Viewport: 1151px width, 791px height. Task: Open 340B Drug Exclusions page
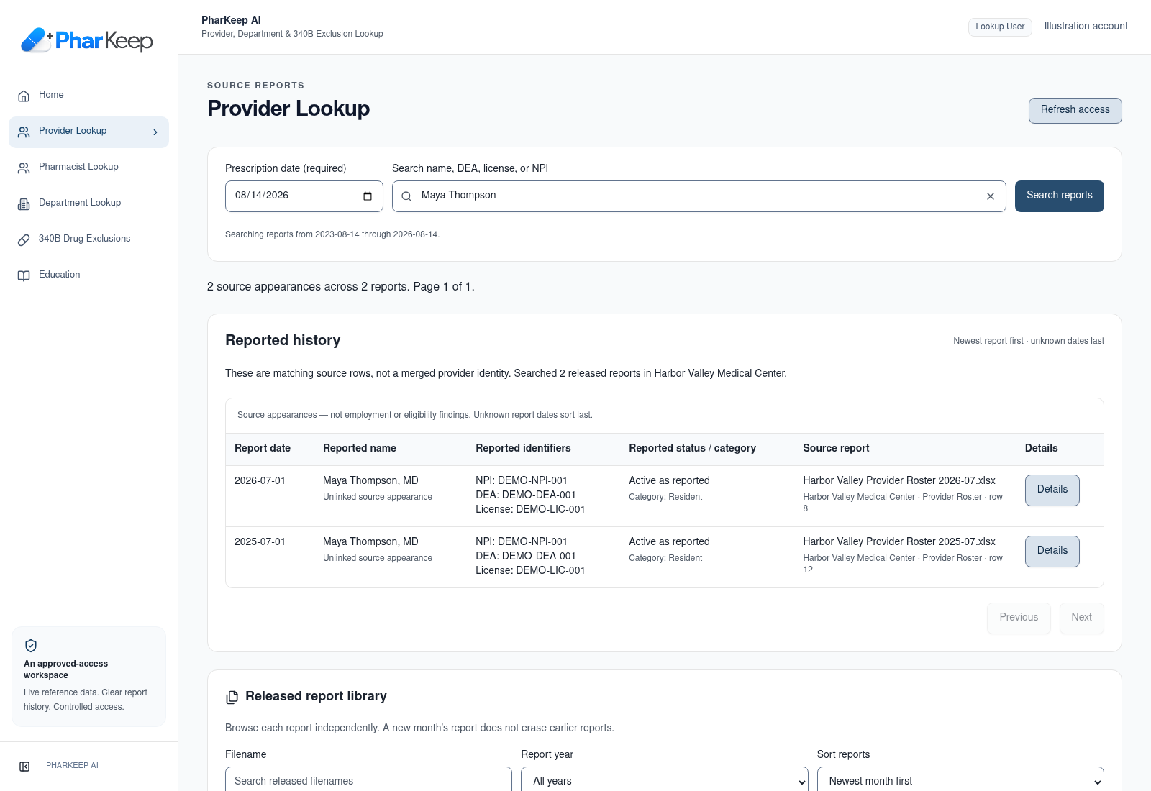tap(88, 239)
